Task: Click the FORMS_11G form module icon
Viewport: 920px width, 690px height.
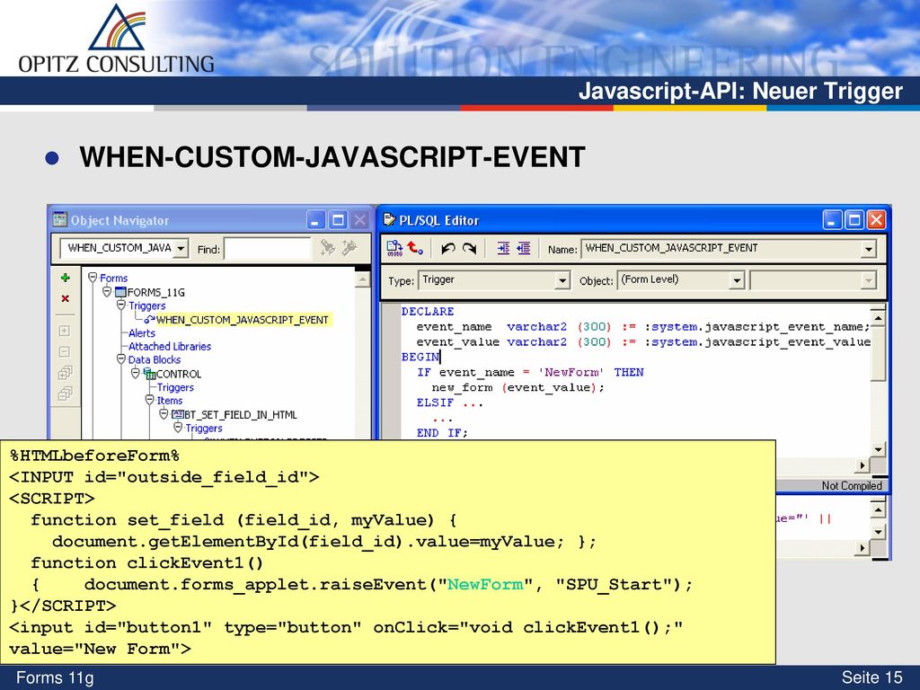Action: tap(120, 292)
